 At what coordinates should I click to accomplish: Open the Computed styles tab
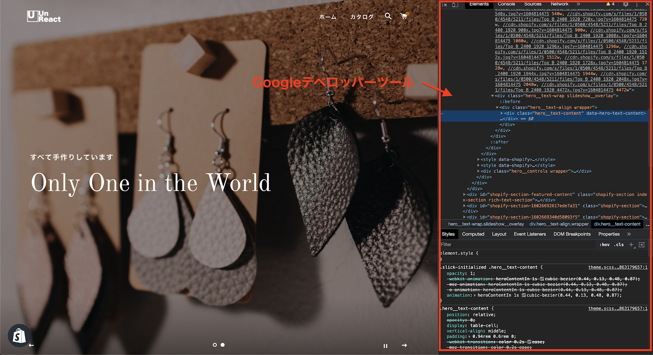[x=473, y=234]
